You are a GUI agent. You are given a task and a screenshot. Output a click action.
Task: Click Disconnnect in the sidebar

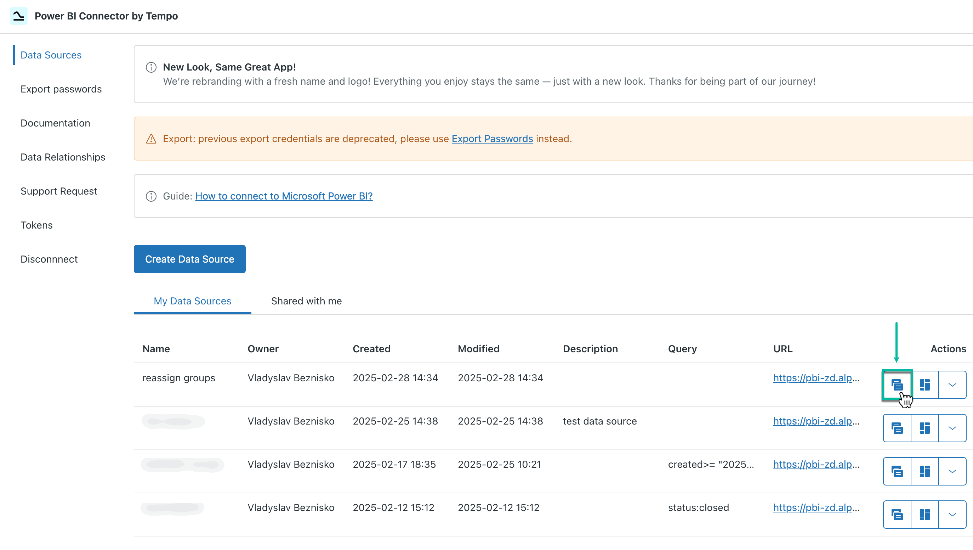[49, 259]
